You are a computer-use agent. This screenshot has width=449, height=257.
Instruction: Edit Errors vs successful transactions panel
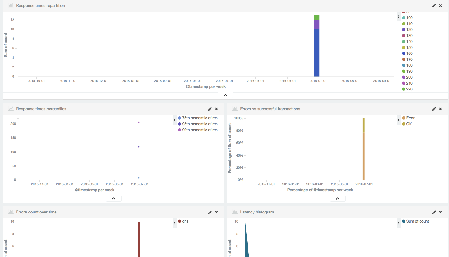click(x=434, y=109)
